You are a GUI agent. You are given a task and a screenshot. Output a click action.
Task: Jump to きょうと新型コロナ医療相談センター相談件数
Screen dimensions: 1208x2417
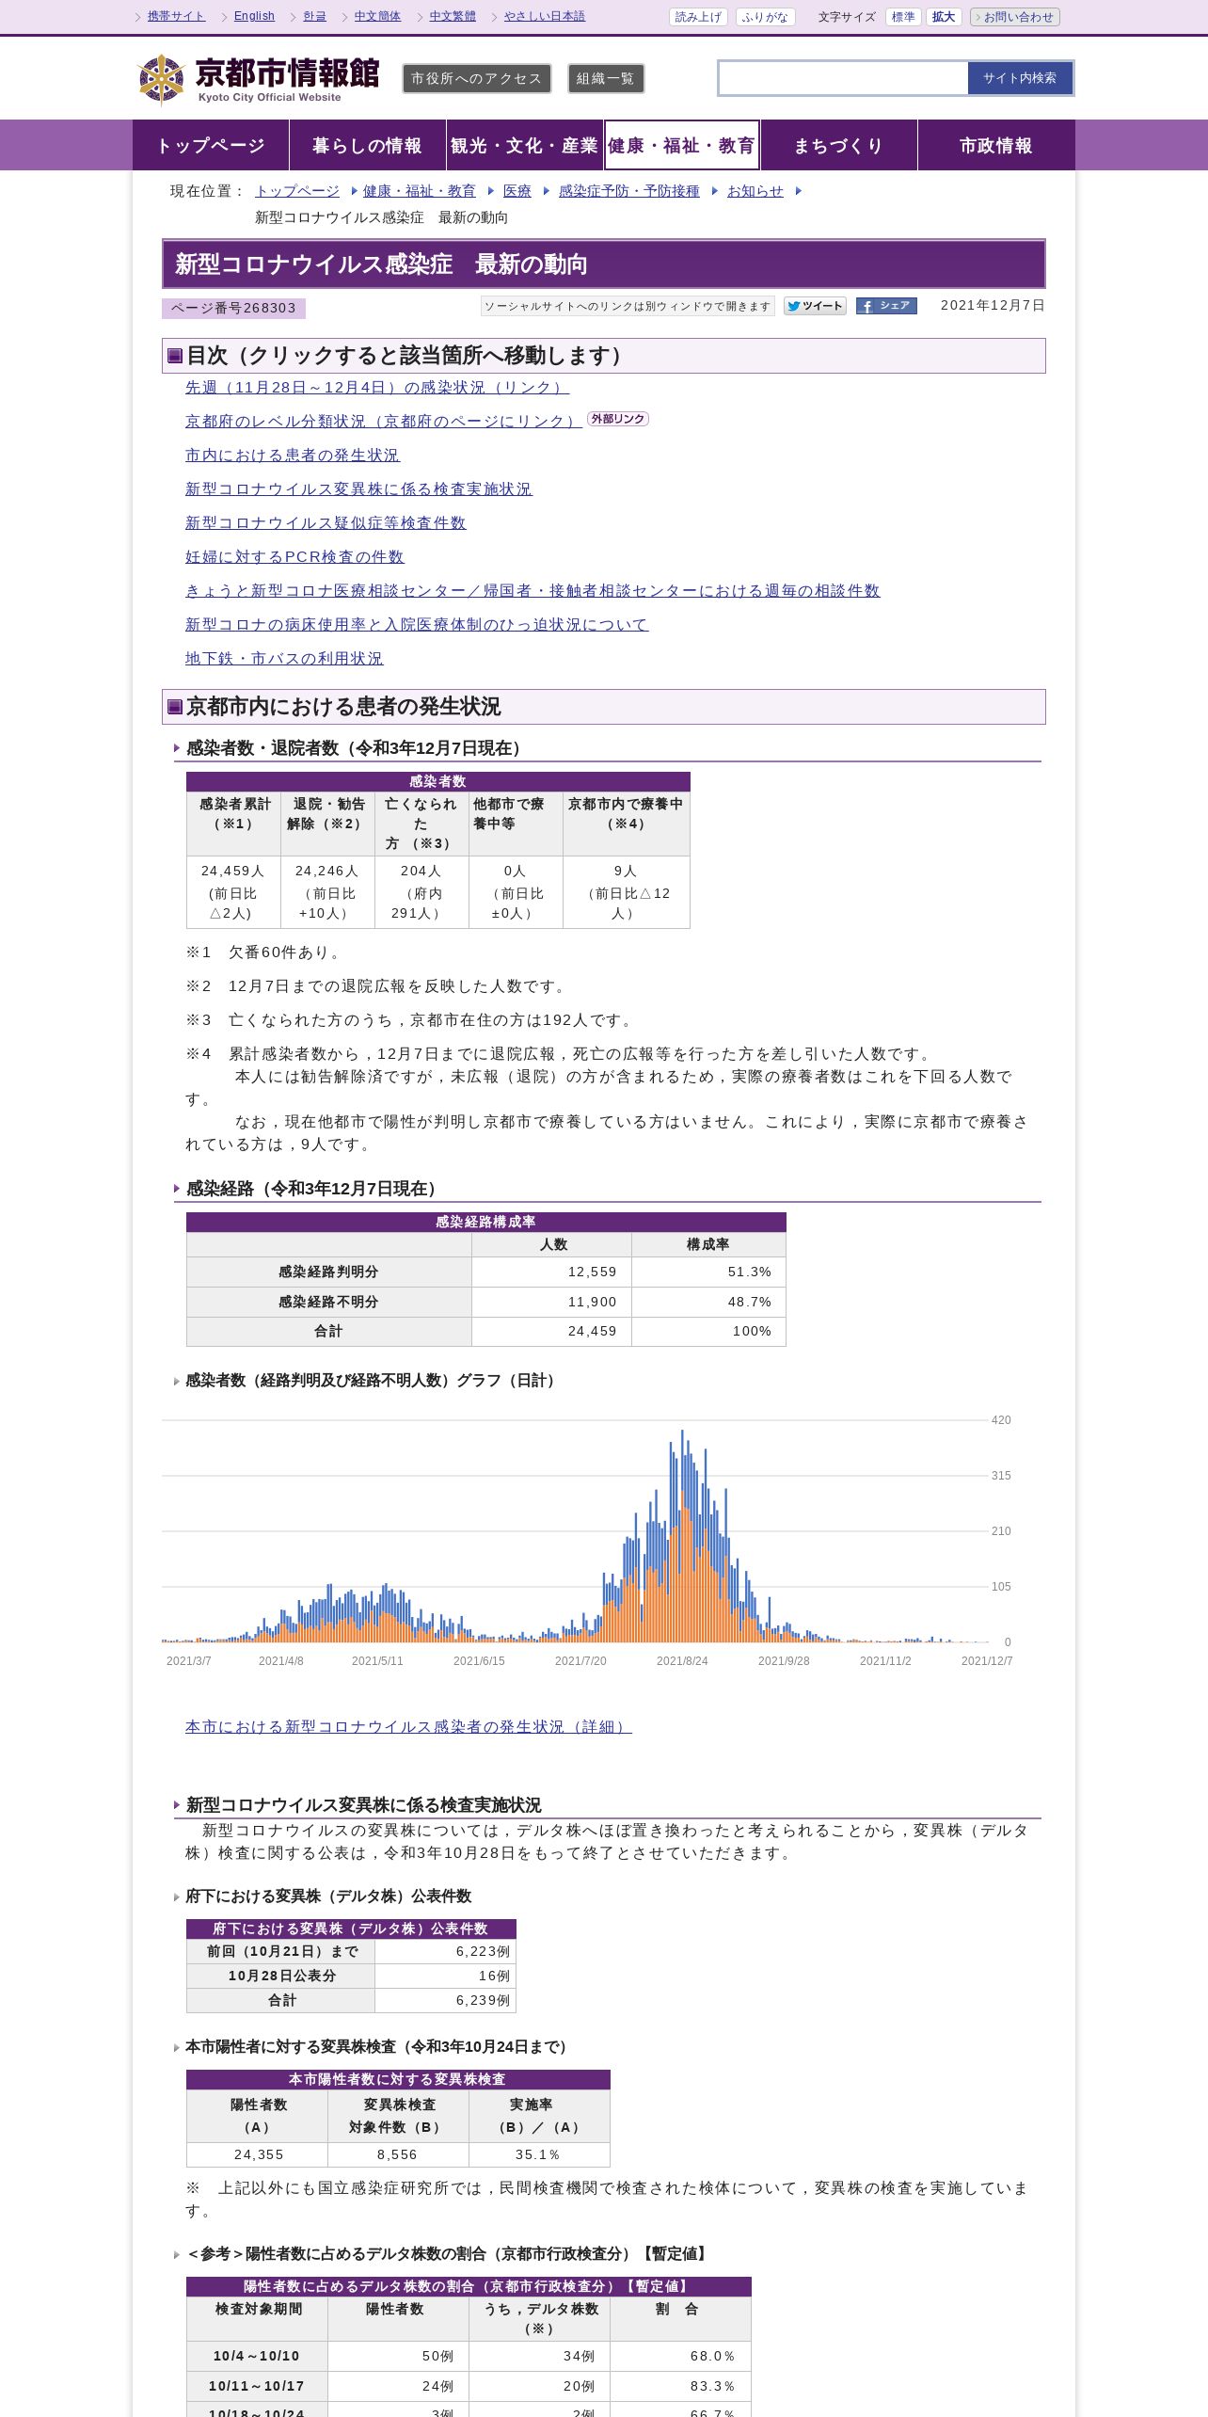click(532, 591)
